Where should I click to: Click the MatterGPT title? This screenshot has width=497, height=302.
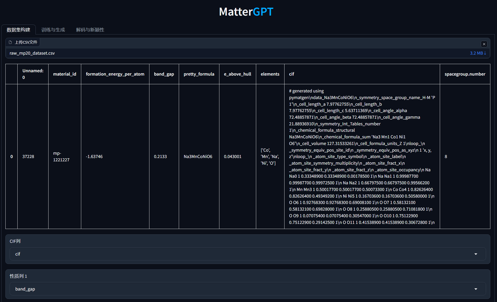246,12
